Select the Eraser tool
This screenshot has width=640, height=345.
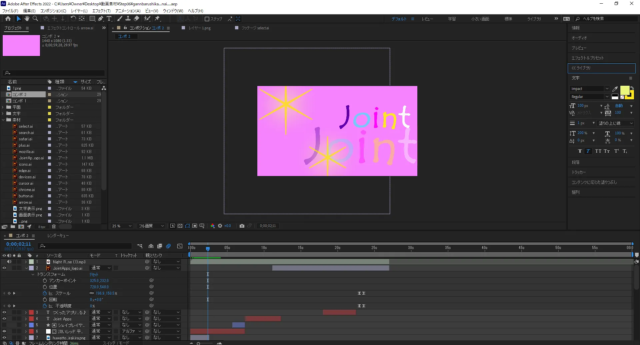pyautogui.click(x=137, y=19)
